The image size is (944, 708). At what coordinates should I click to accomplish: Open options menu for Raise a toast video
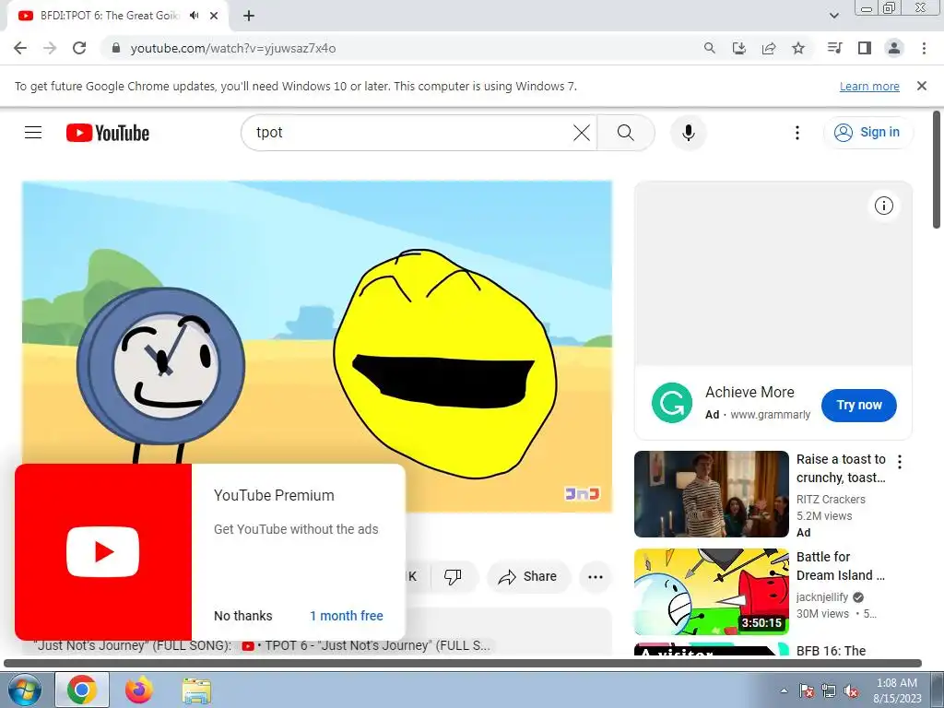(900, 462)
